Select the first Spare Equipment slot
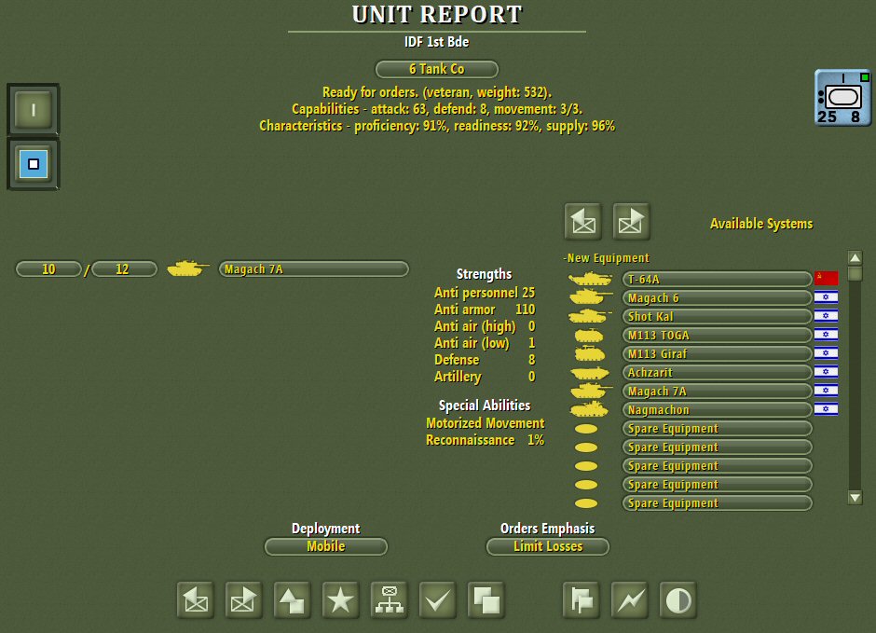The width and height of the screenshot is (876, 633). 717,429
